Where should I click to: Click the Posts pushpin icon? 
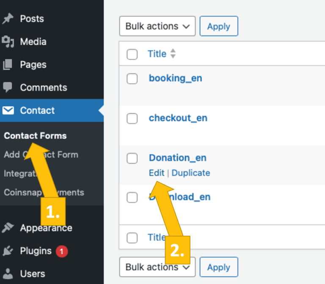(x=8, y=19)
